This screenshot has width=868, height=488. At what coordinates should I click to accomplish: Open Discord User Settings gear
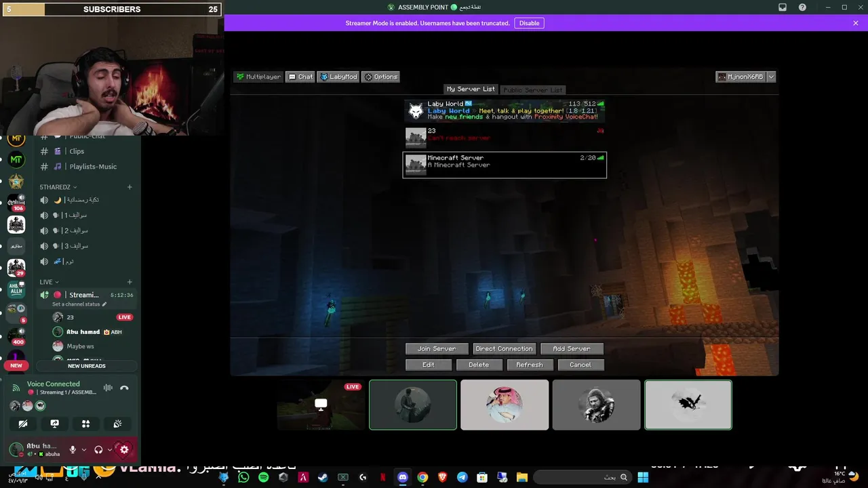(124, 449)
